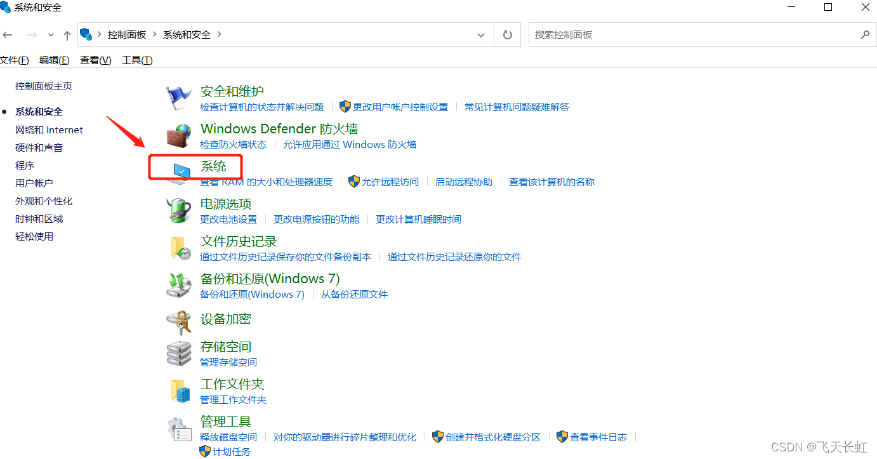Viewport: 877px width, 459px height.
Task: Open the 管理工具 heading
Action: point(226,422)
